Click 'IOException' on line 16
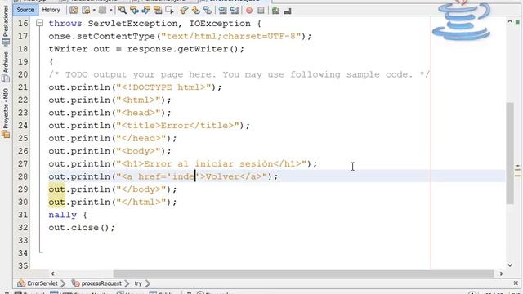The height and width of the screenshot is (294, 523). 220,24
